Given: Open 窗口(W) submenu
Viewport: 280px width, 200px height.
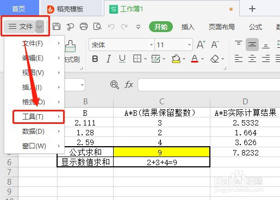Looking at the screenshot, I should tap(34, 146).
